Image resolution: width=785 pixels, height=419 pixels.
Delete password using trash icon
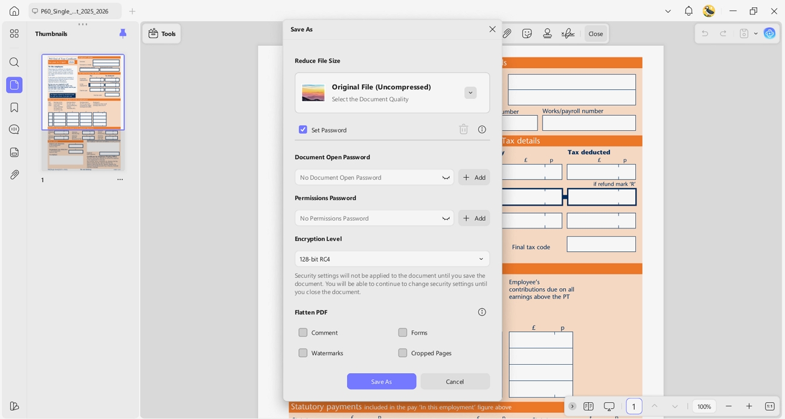tap(464, 129)
